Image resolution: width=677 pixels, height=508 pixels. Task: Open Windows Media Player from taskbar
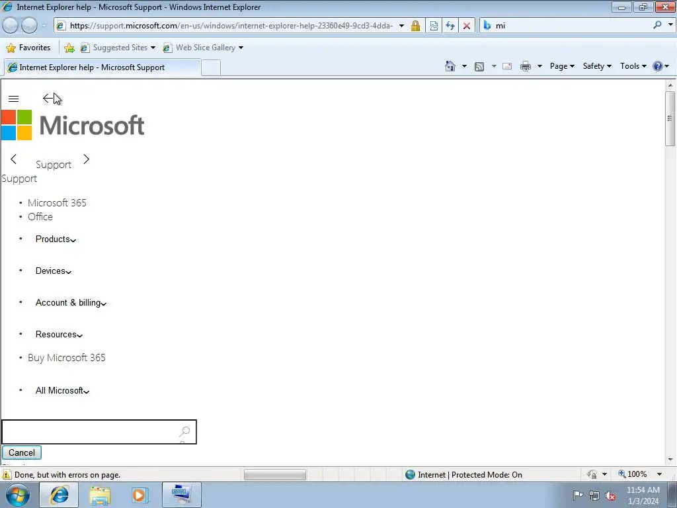click(x=139, y=495)
